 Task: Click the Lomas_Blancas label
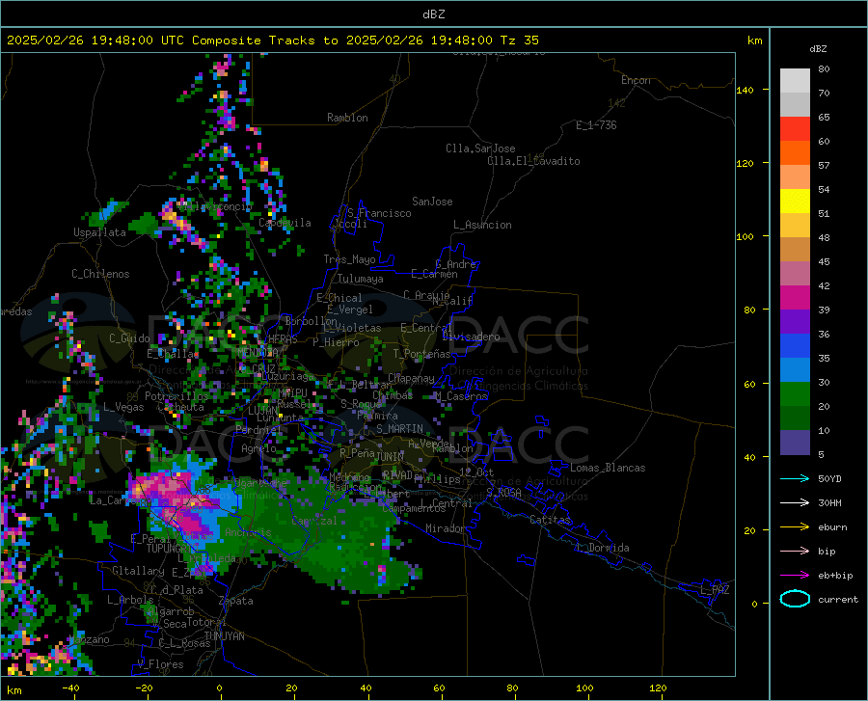(608, 468)
